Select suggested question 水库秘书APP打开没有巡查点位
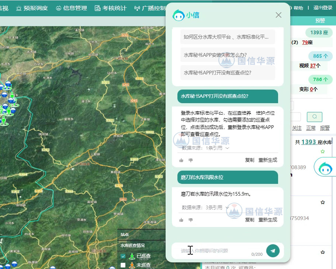The image size is (336, 269). 228,73
